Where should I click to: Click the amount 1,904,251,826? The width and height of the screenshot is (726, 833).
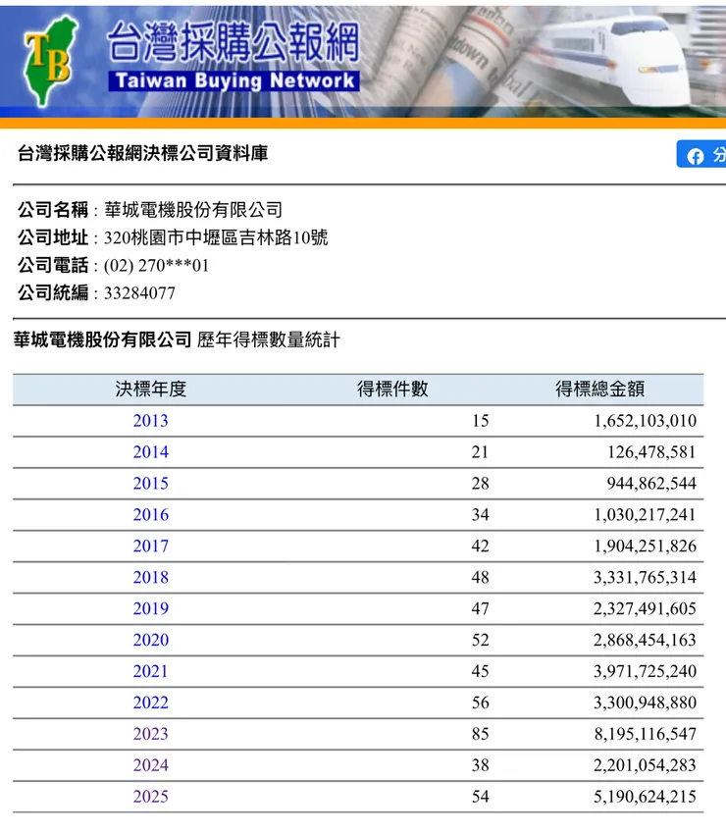(x=645, y=547)
